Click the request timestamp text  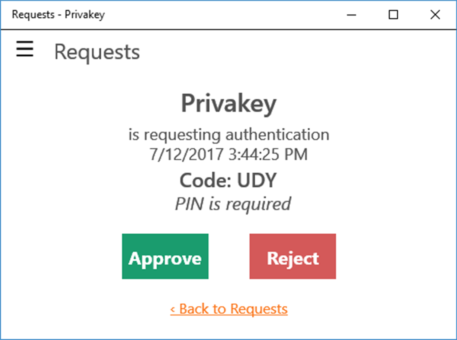228,154
